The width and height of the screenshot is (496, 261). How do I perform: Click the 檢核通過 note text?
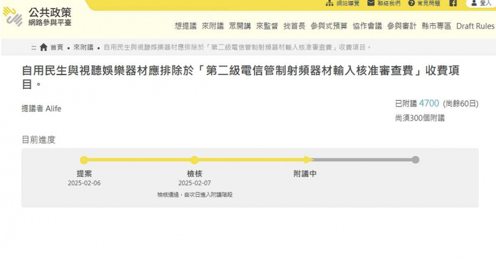[195, 195]
